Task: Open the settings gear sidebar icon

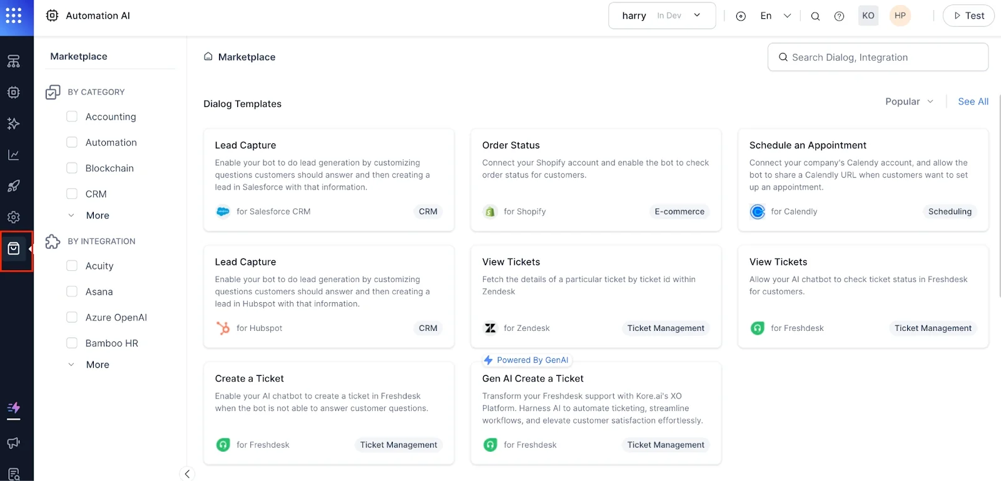Action: (14, 217)
